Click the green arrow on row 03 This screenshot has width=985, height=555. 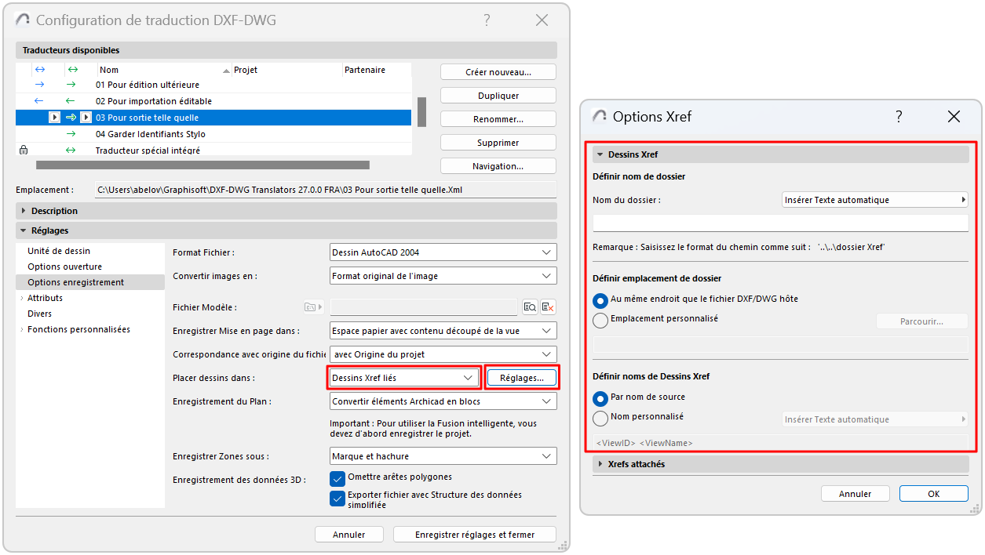(x=71, y=118)
